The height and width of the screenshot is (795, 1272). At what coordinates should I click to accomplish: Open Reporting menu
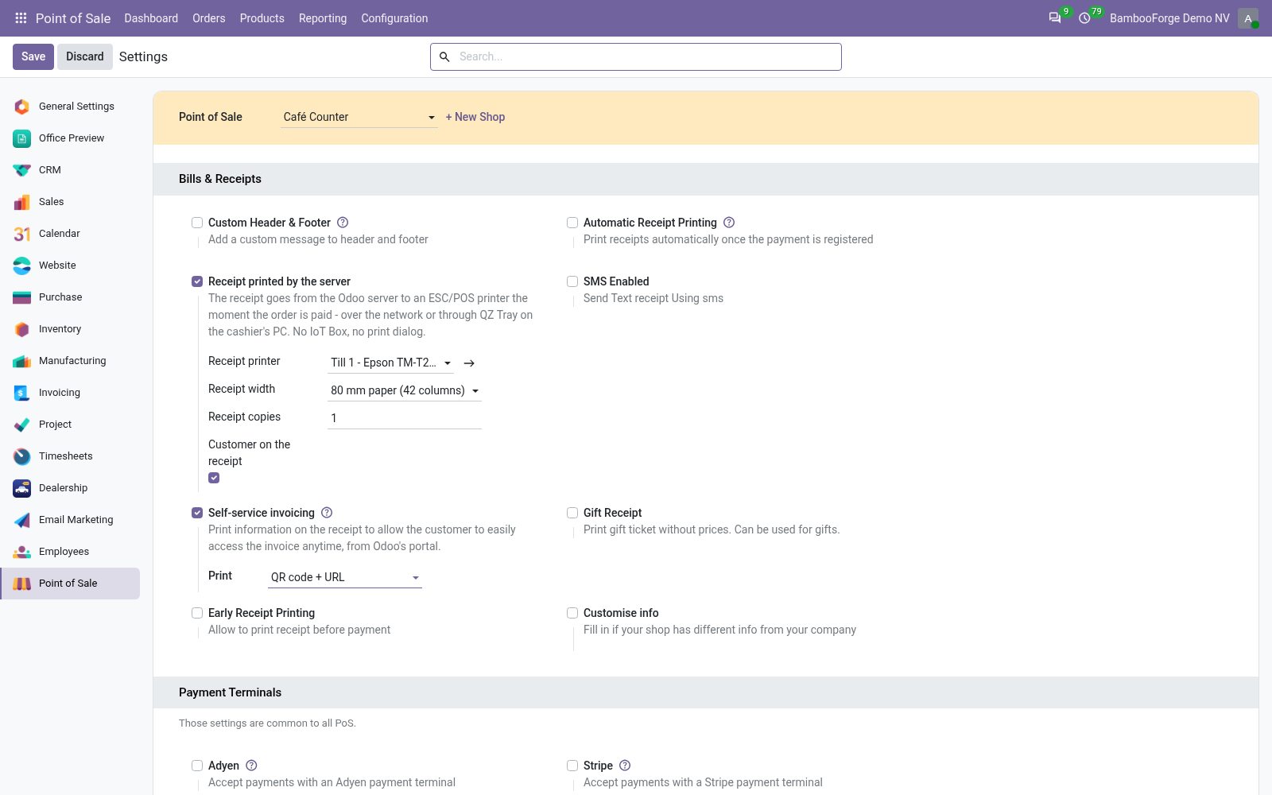pos(323,18)
